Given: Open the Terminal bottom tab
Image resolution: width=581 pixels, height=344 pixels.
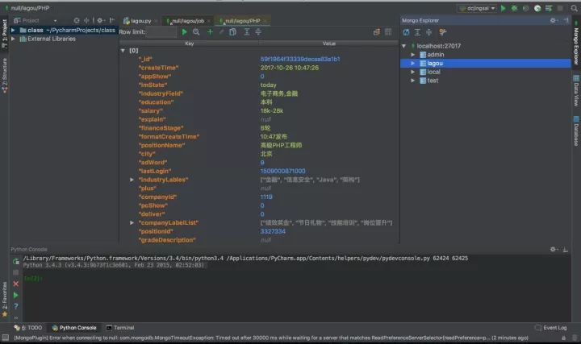Looking at the screenshot, I should (x=120, y=328).
